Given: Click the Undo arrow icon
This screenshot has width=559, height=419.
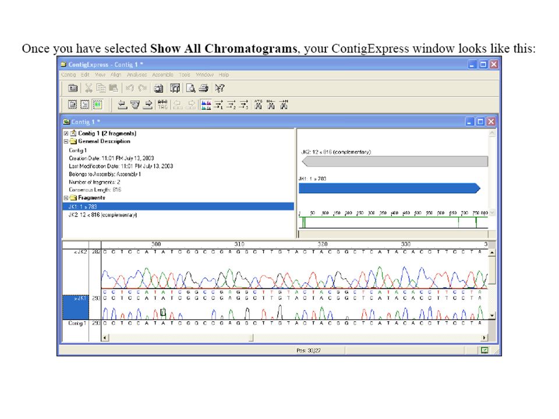Looking at the screenshot, I should coord(130,88).
